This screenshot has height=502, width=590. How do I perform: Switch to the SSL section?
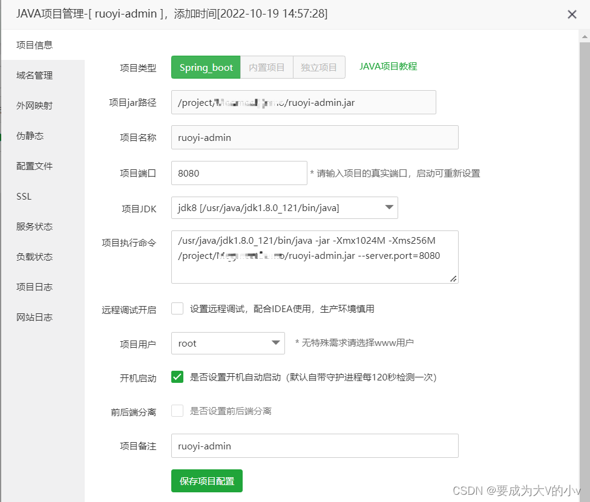[24, 196]
